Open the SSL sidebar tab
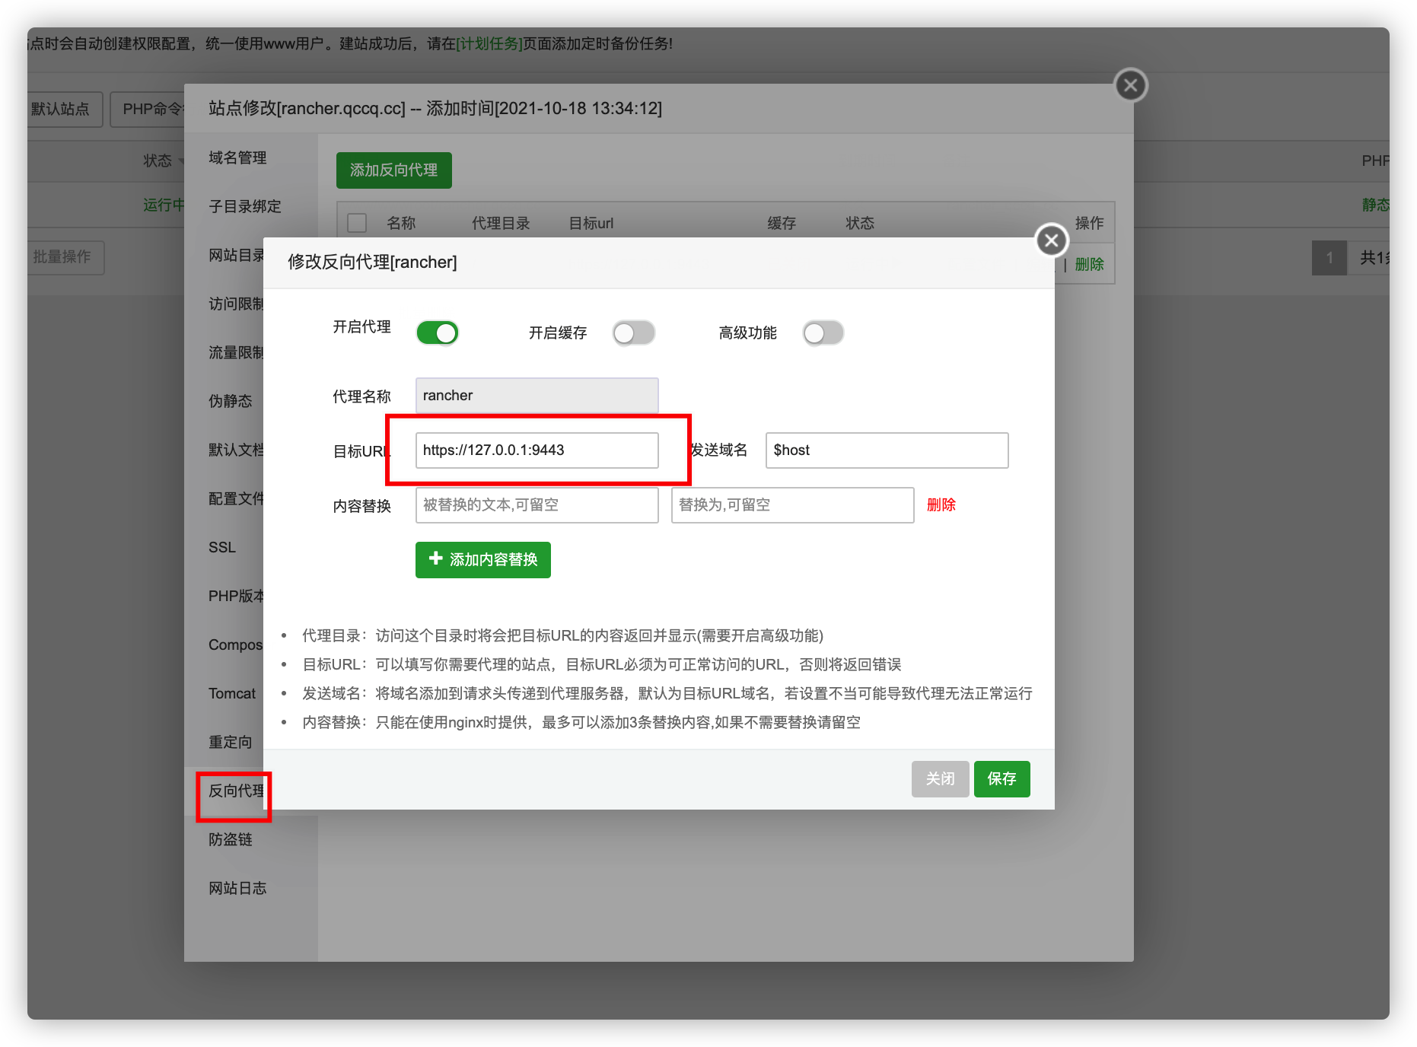The width and height of the screenshot is (1417, 1047). [x=222, y=548]
